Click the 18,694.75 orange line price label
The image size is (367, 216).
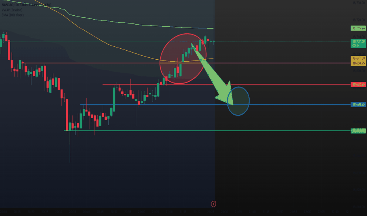coord(358,63)
